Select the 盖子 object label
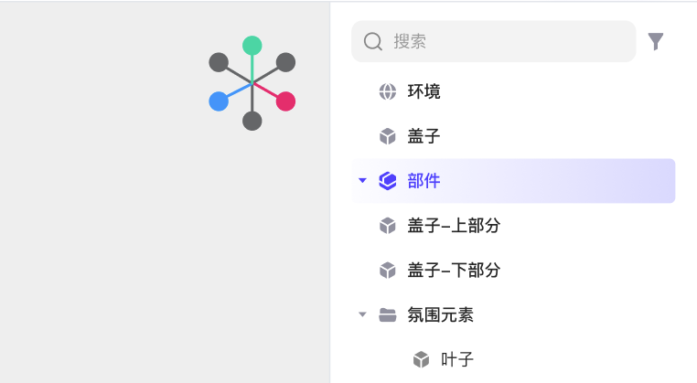Screen dimensions: 697x383 (424, 136)
